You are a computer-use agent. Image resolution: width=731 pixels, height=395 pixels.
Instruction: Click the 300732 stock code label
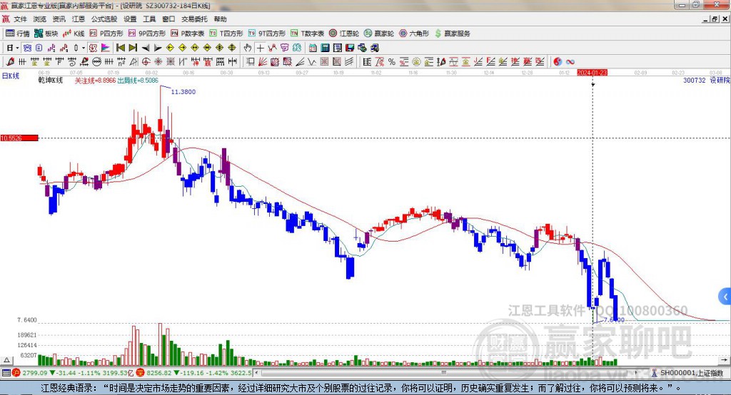pyautogui.click(x=694, y=80)
